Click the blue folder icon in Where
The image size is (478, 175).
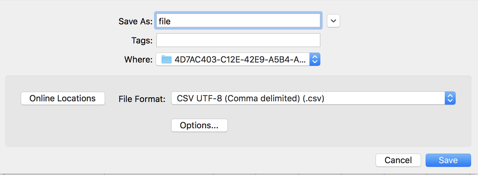click(167, 60)
